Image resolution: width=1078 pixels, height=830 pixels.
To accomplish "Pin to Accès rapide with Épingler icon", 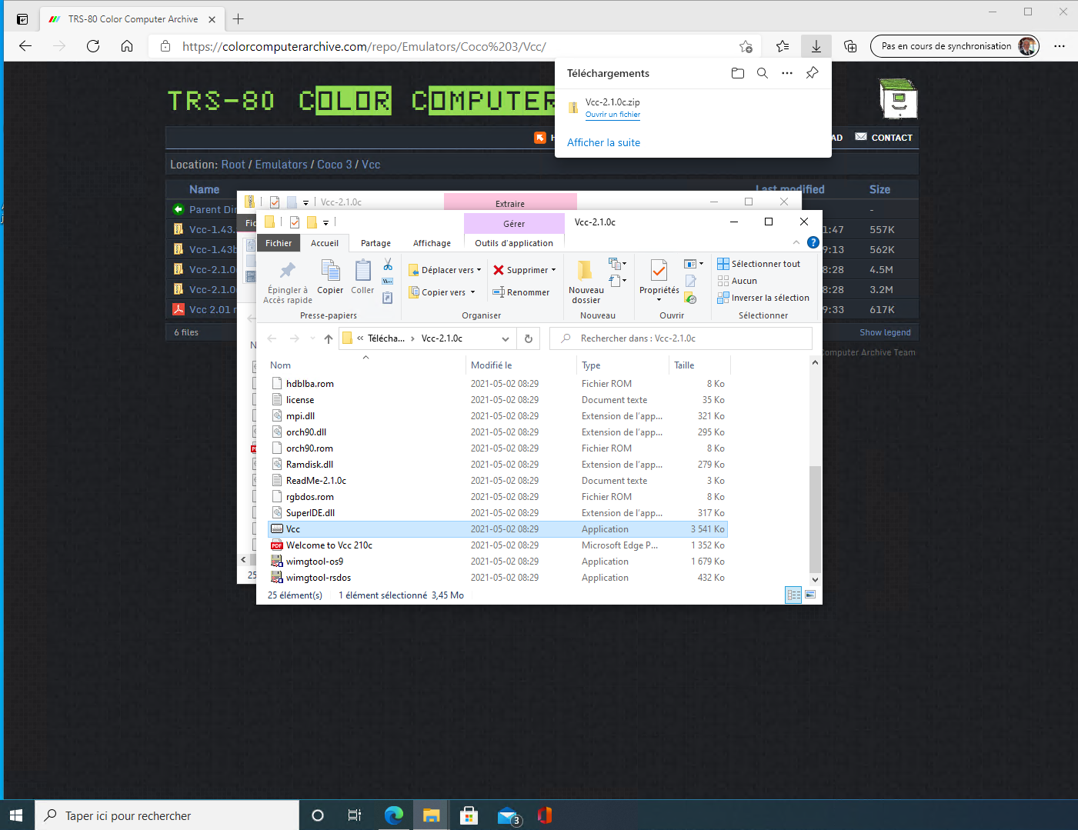I will click(288, 282).
